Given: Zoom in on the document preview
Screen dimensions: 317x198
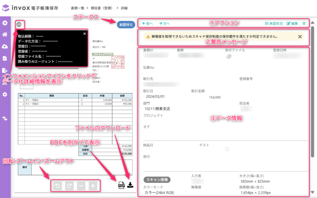Looking at the screenshot, I should coord(93,185).
